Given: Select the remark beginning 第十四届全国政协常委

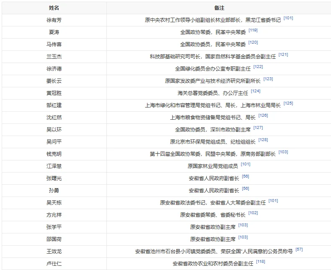Looking at the screenshot, I should pyautogui.click(x=213, y=154).
